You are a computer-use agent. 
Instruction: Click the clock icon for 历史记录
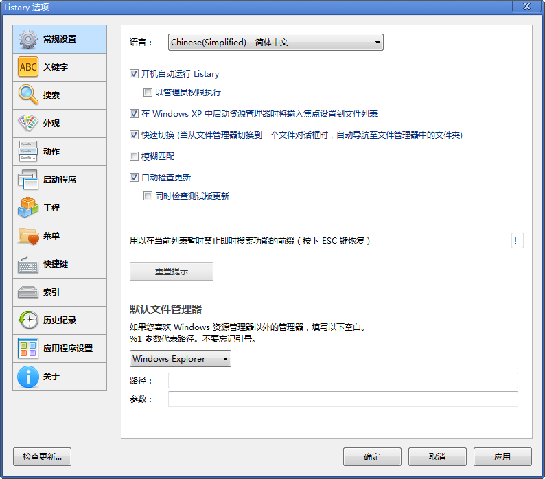click(28, 320)
